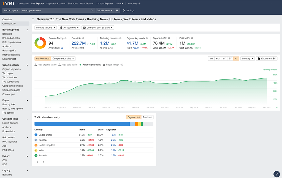Click the traffic share country bar
282x178 pixels.
click(x=94, y=124)
